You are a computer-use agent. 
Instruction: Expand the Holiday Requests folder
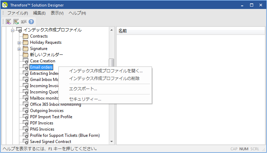tap(19, 43)
